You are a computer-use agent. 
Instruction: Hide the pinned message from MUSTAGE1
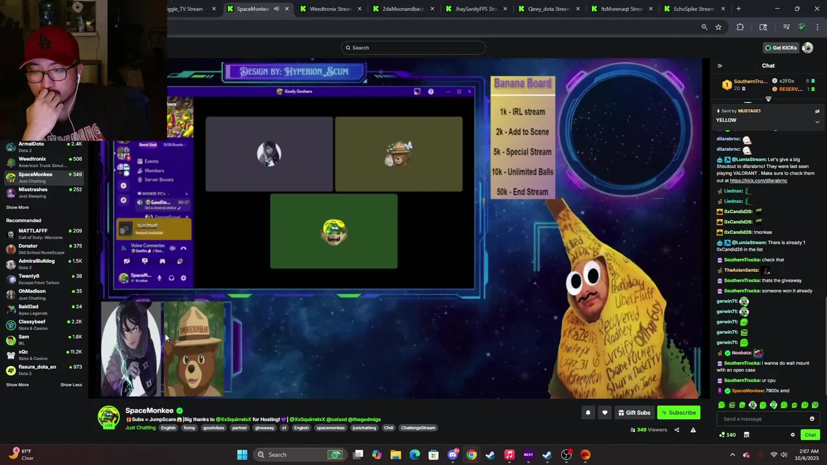tap(817, 111)
